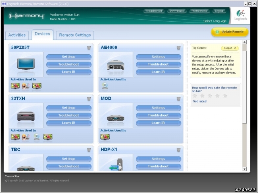This screenshot has height=193, width=258.
Task: Click the HDP-X1 media player image
Action: point(116,164)
